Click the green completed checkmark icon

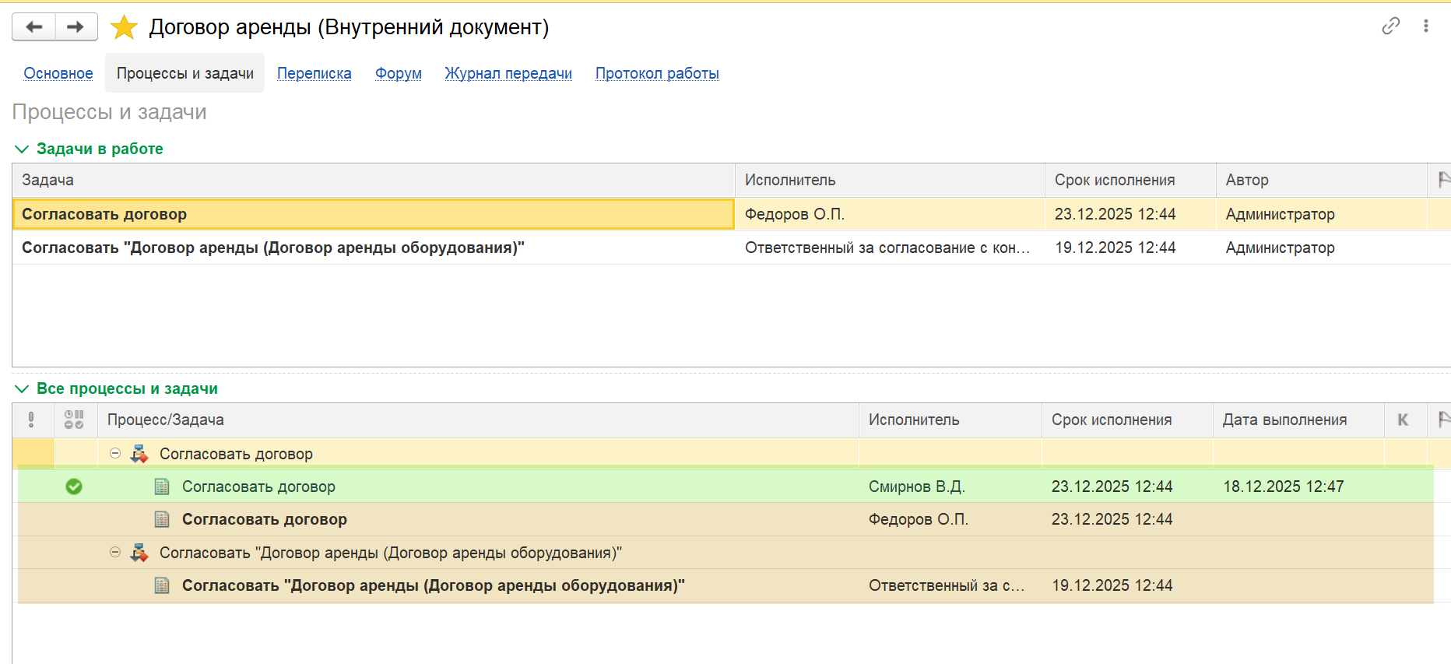[74, 487]
